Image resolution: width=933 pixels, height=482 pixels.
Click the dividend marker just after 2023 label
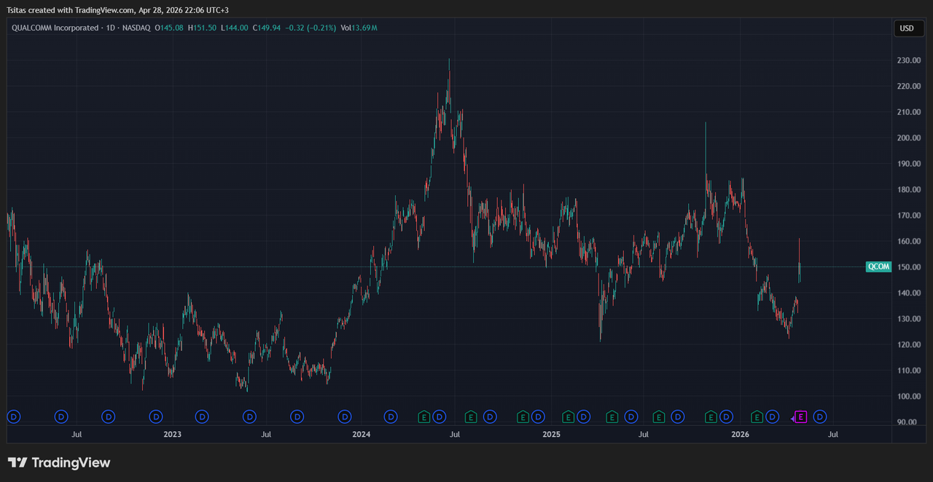[x=202, y=416]
